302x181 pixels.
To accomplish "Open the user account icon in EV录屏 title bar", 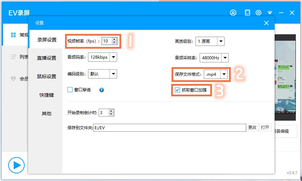I will 233,13.
